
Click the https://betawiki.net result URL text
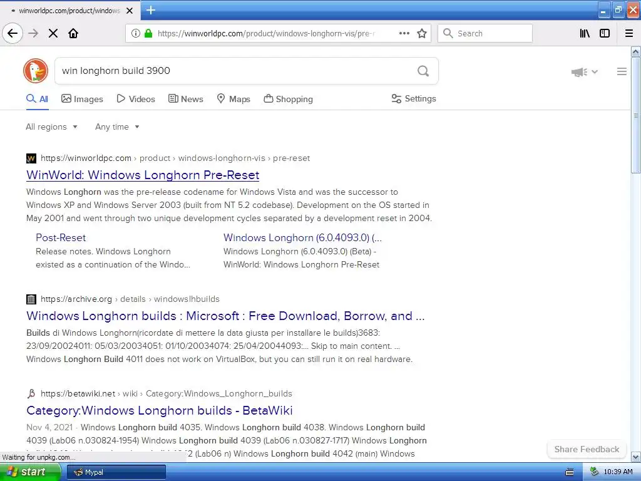pos(78,393)
